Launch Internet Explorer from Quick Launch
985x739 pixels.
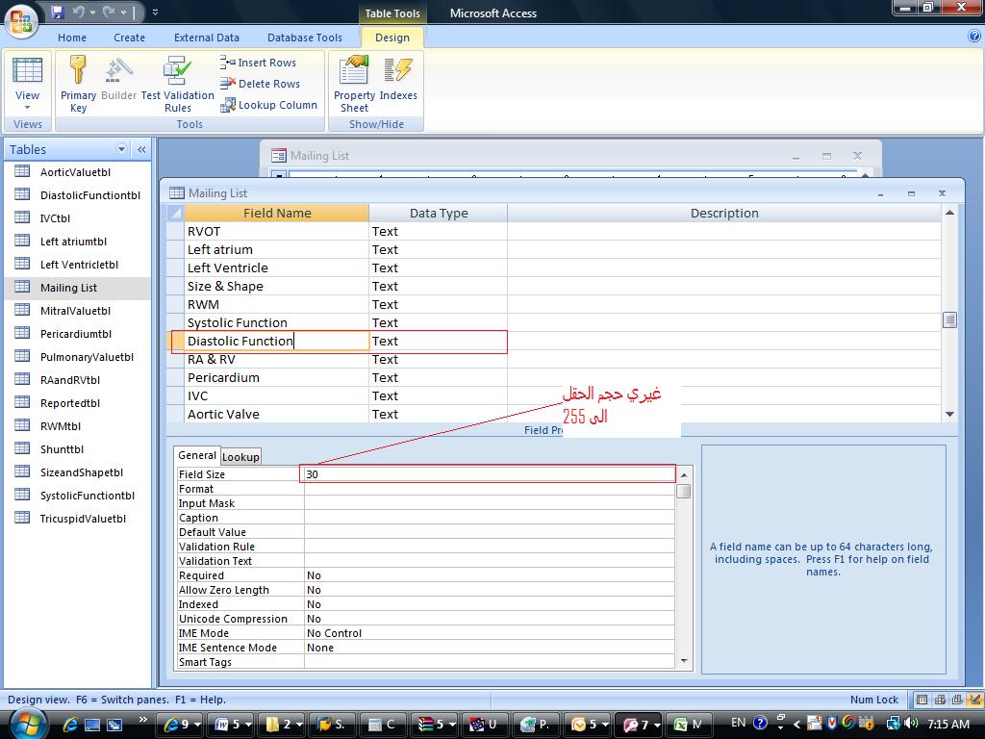(x=69, y=725)
